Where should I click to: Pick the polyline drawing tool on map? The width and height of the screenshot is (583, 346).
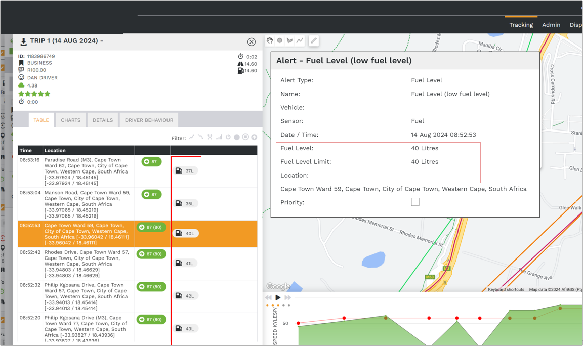click(x=300, y=40)
